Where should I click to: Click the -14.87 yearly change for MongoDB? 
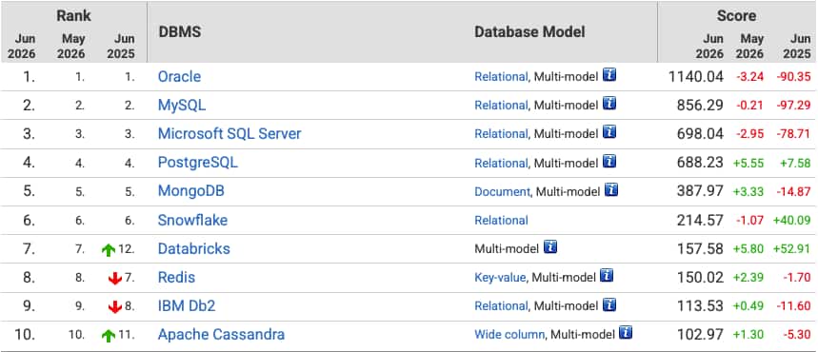click(x=793, y=192)
